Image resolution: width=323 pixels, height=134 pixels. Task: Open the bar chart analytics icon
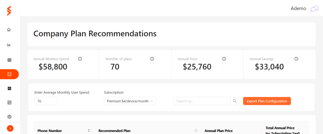click(x=9, y=45)
